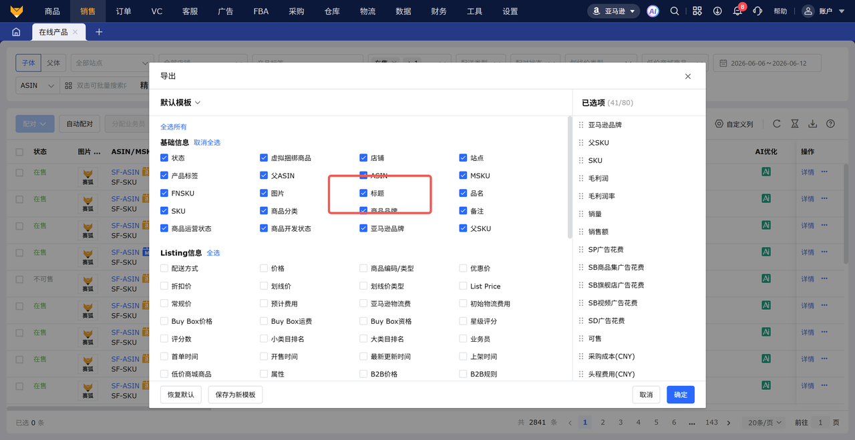Go to previous page with the left arrow
855x440 pixels.
(x=569, y=423)
